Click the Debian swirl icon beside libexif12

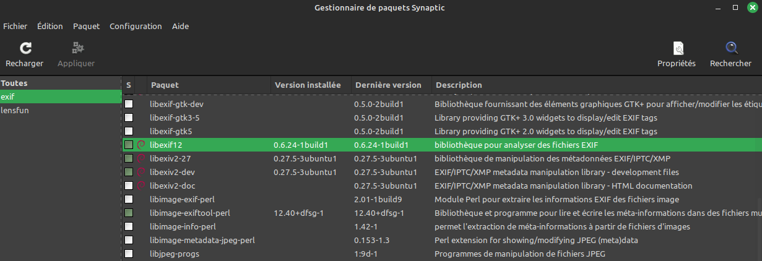[141, 145]
